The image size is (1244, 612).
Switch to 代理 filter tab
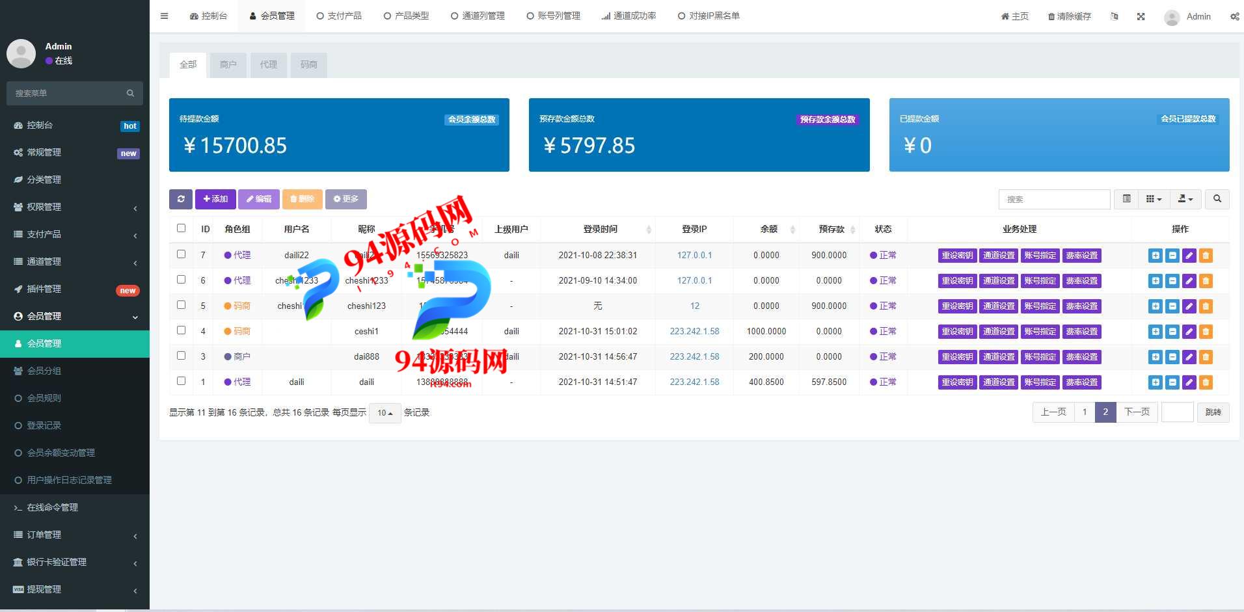(269, 65)
